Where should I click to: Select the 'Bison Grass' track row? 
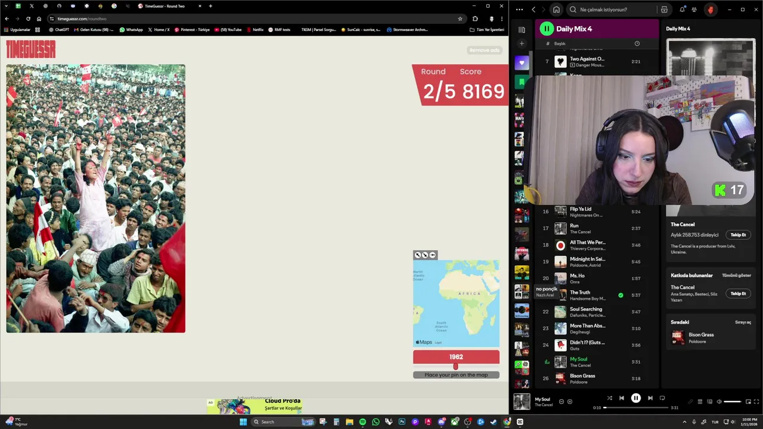point(596,378)
